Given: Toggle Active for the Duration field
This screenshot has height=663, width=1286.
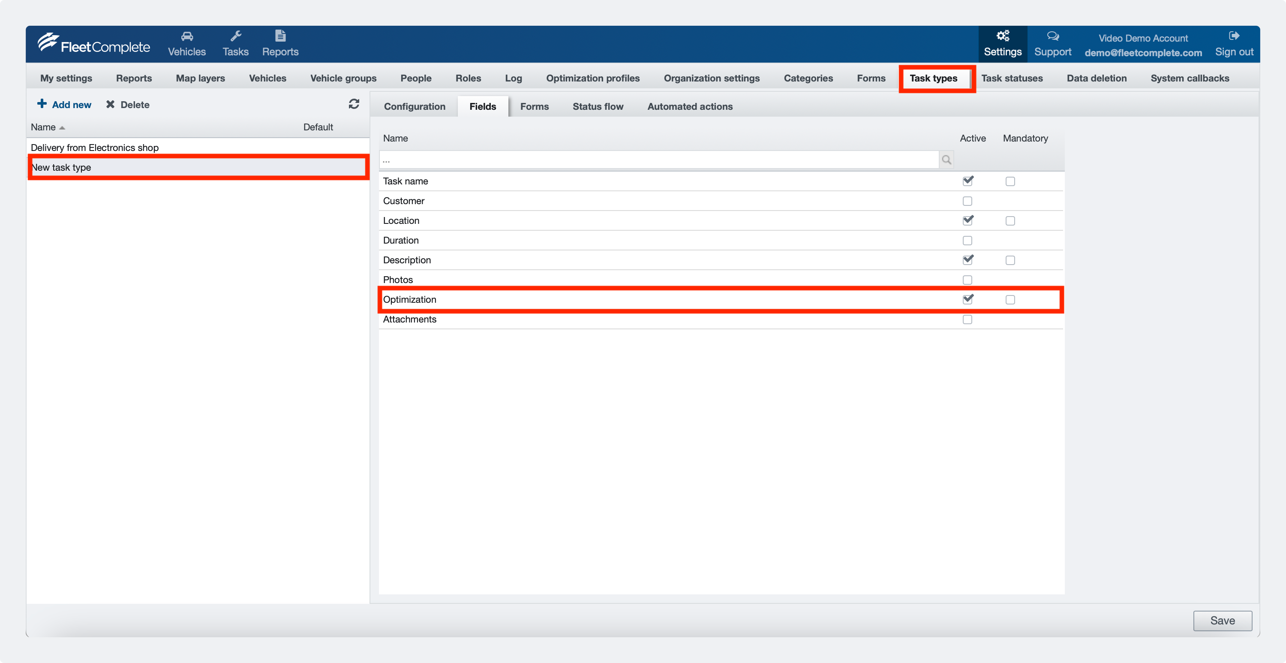Looking at the screenshot, I should 968,240.
